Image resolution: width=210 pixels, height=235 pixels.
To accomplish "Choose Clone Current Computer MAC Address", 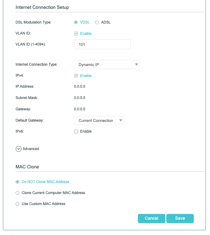I will click(x=17, y=193).
